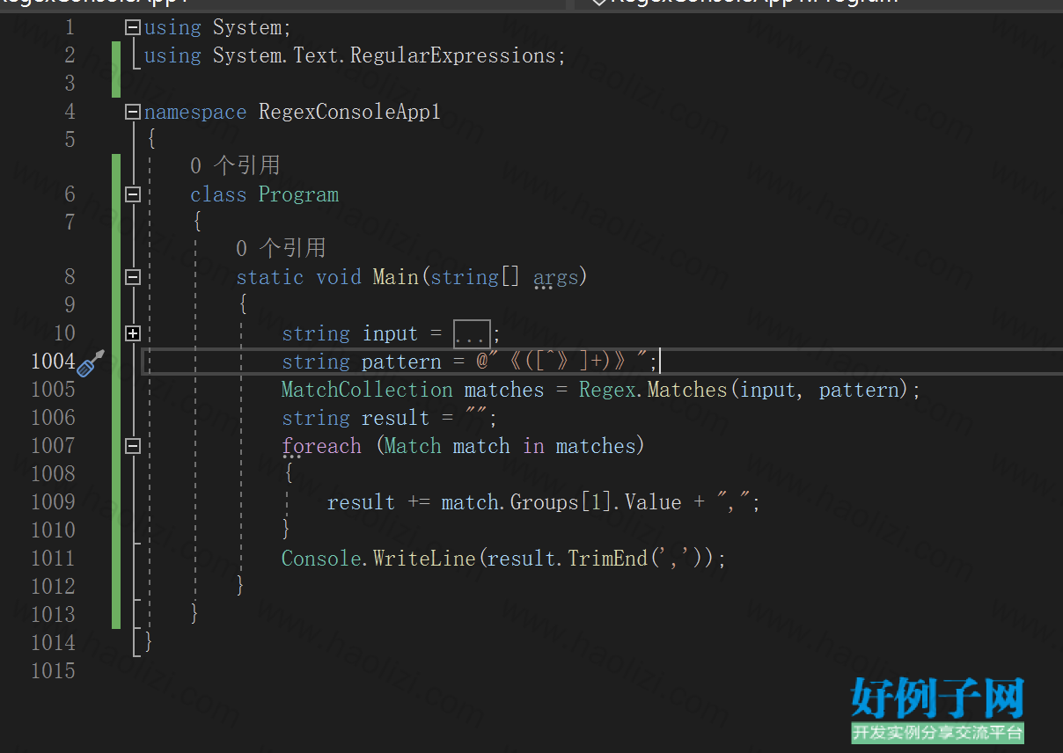Collapse the foreach loop block
1063x753 pixels.
tap(133, 446)
